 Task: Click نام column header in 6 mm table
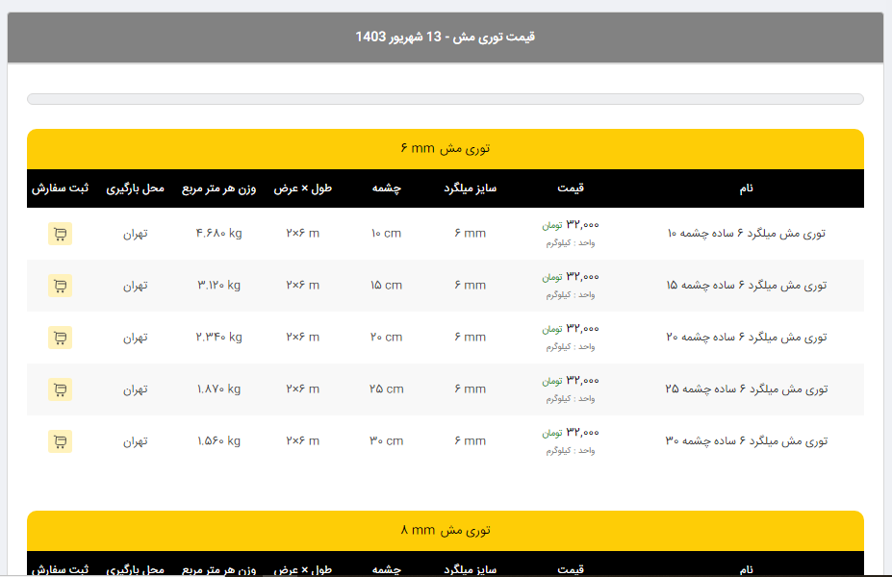point(746,188)
